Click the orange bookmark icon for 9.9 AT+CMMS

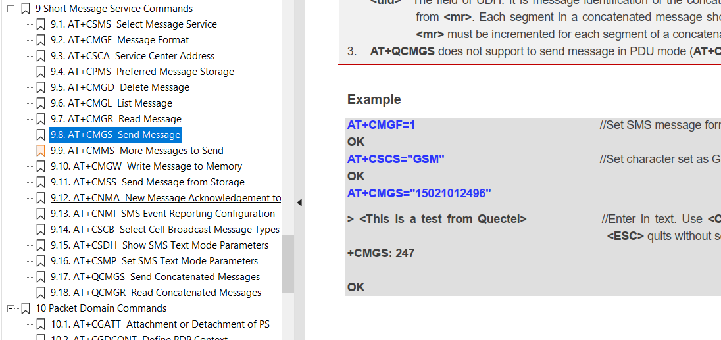point(41,151)
